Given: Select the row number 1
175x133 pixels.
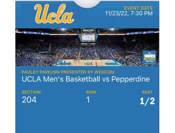Looking at the screenshot, I should tap(88, 100).
